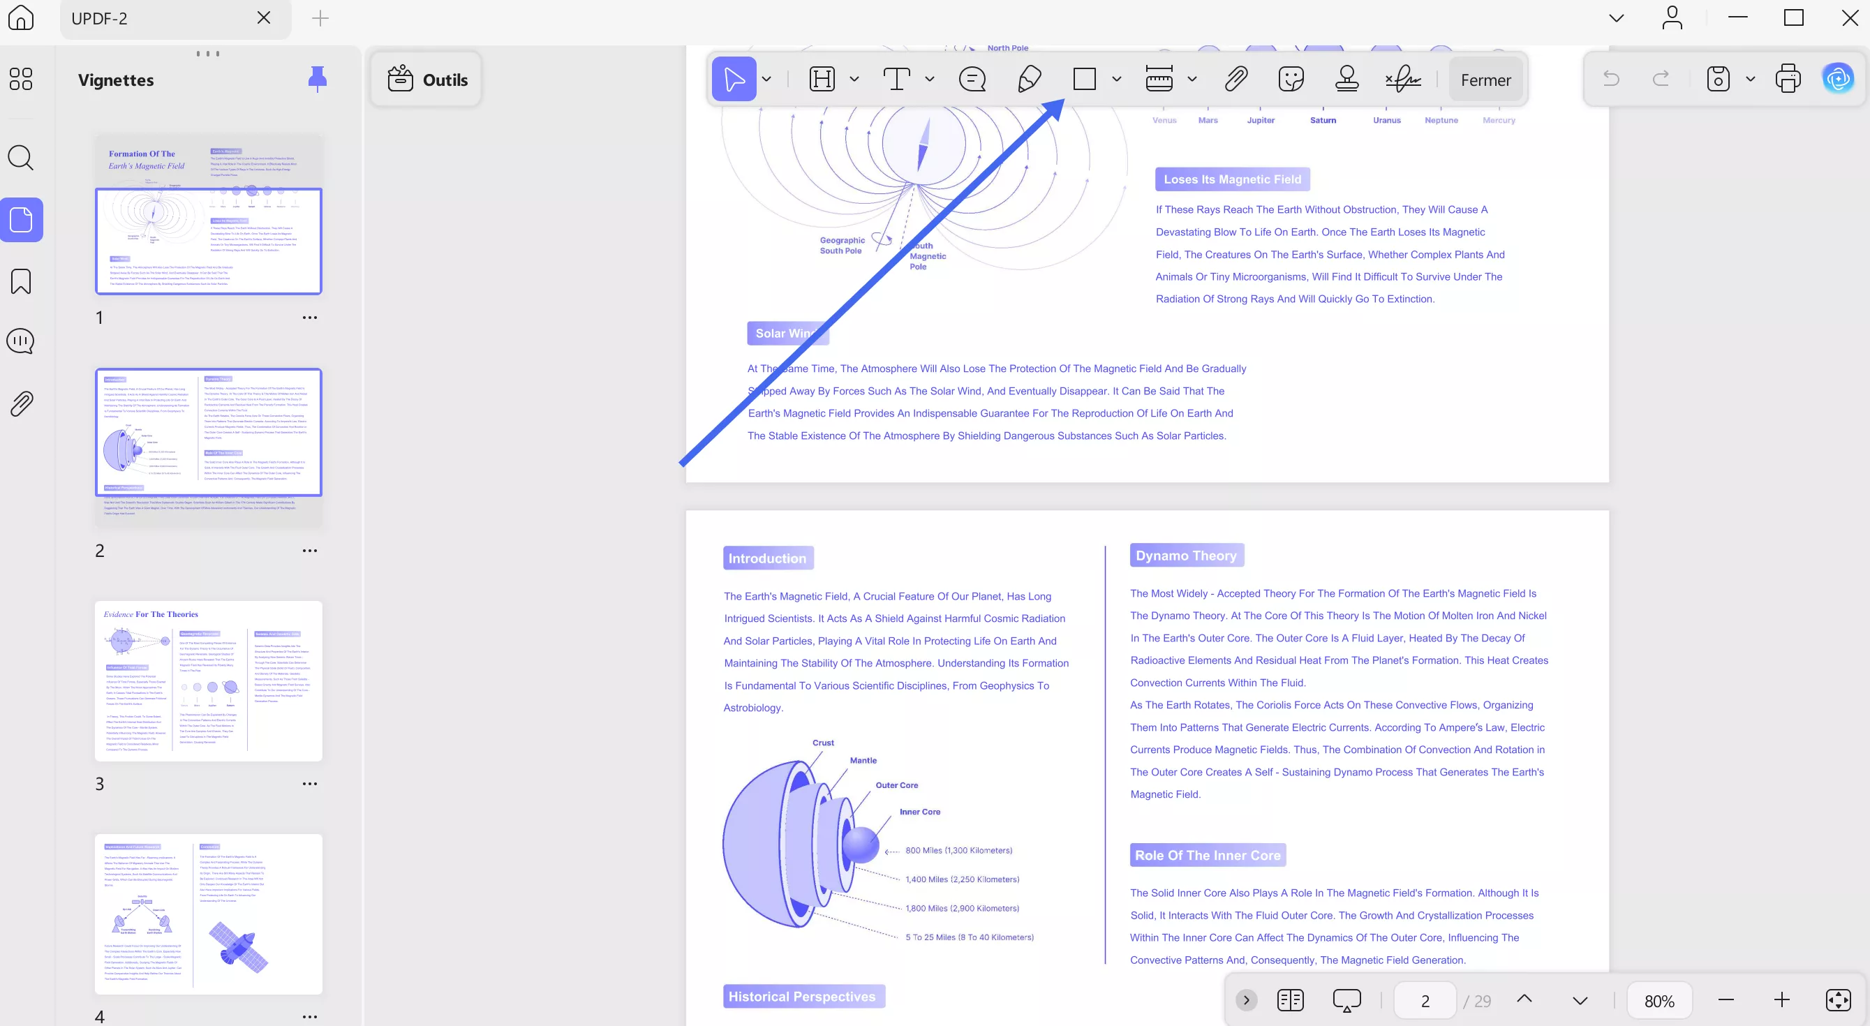Expand the text tool dropdown
1870x1026 pixels.
click(x=930, y=78)
